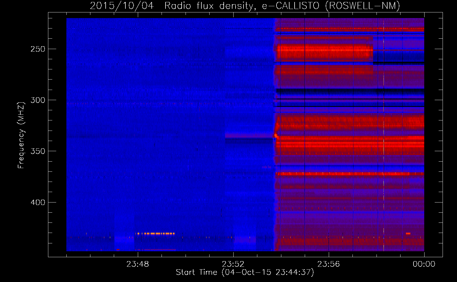Click the 00:00 time tick label

424,264
